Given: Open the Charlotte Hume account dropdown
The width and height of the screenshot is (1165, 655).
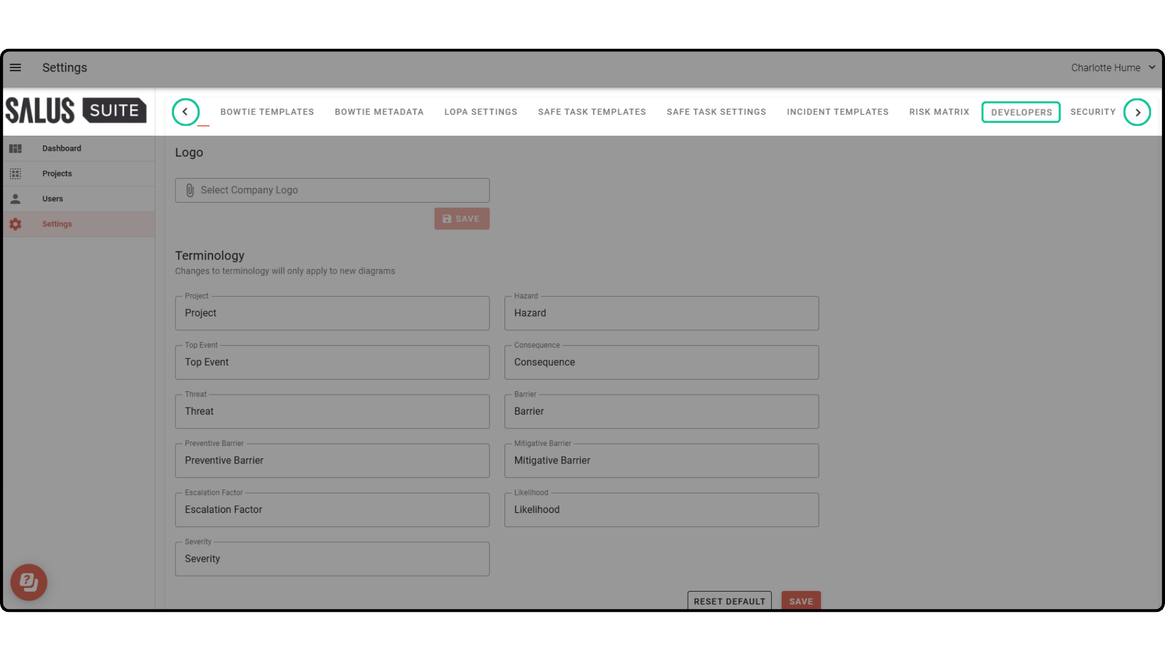Looking at the screenshot, I should point(1113,68).
